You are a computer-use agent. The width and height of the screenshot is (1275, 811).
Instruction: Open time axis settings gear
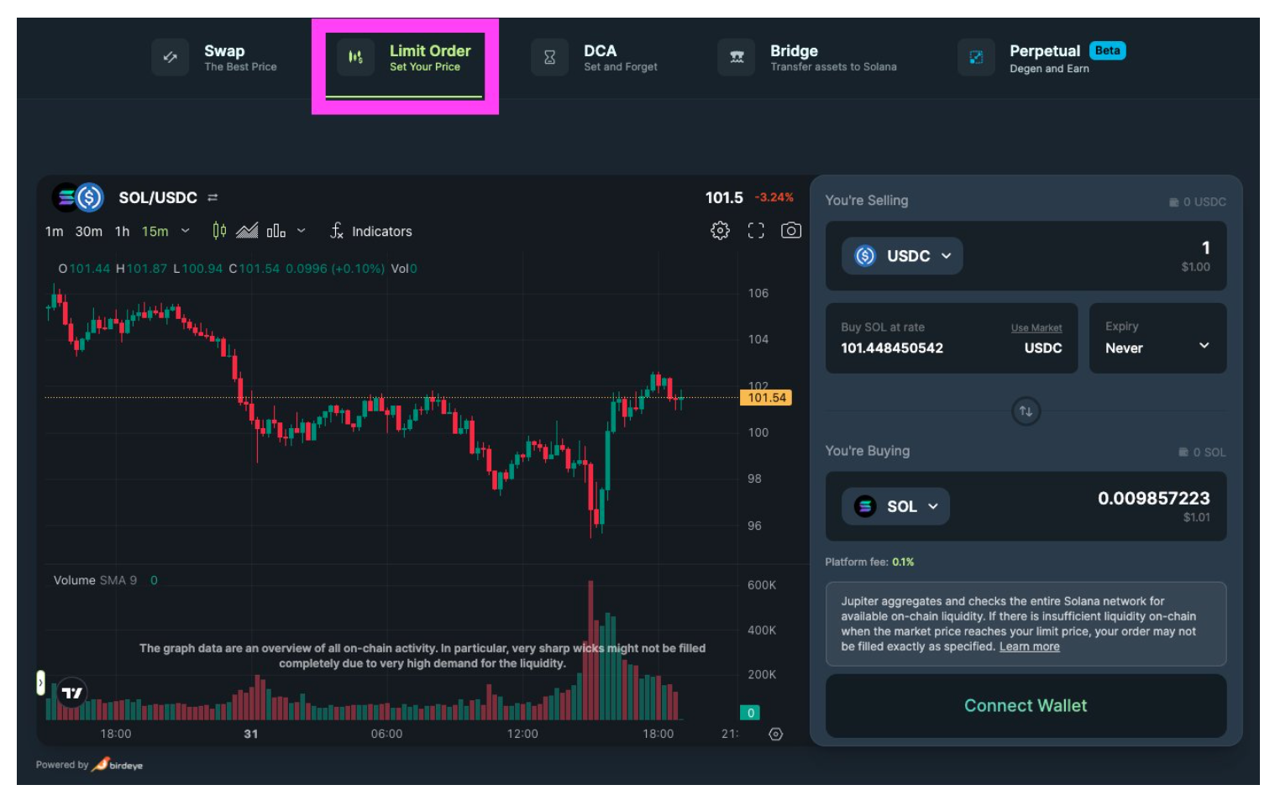(776, 734)
